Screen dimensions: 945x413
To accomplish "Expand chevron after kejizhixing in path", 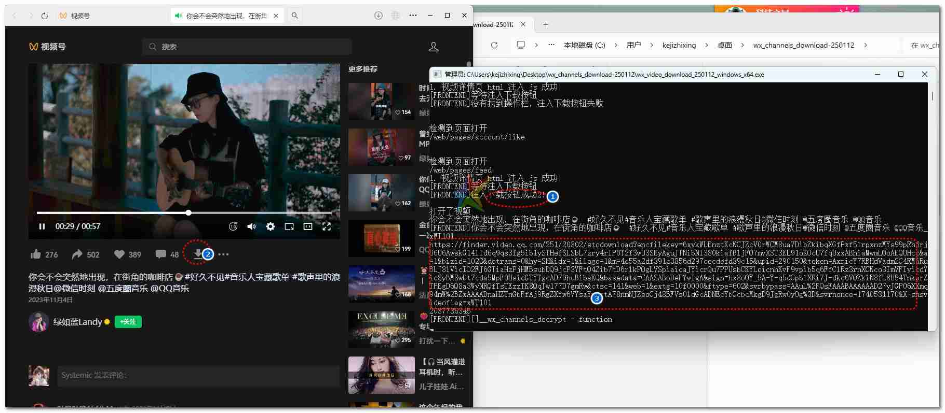I will pos(707,45).
